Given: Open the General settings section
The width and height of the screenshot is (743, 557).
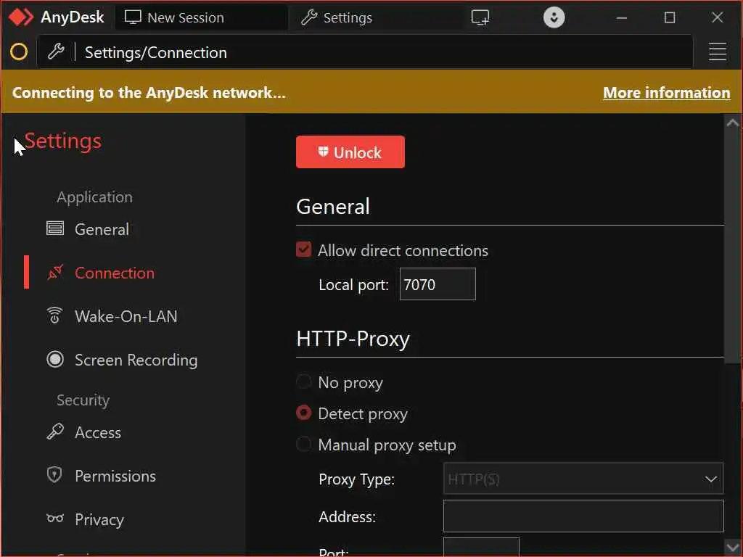Looking at the screenshot, I should (102, 229).
